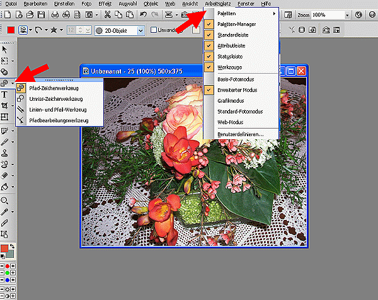
Task: Select the Text tool in toolbox
Action: tap(5, 95)
